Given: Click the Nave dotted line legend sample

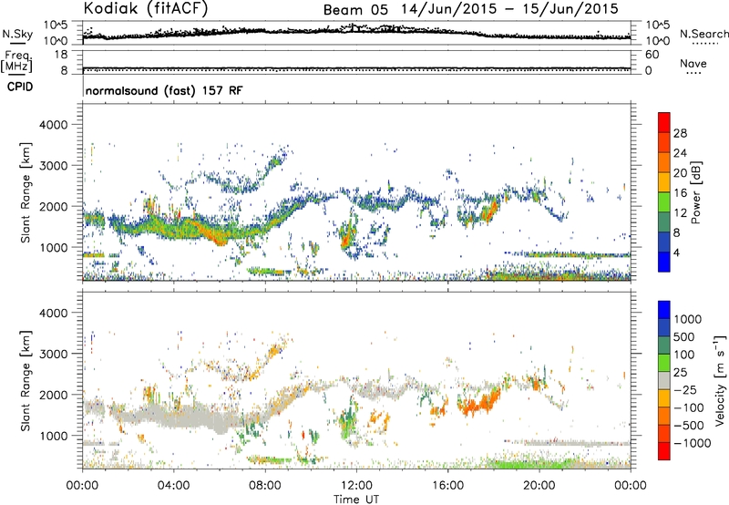Looking at the screenshot, I should pyautogui.click(x=693, y=73).
